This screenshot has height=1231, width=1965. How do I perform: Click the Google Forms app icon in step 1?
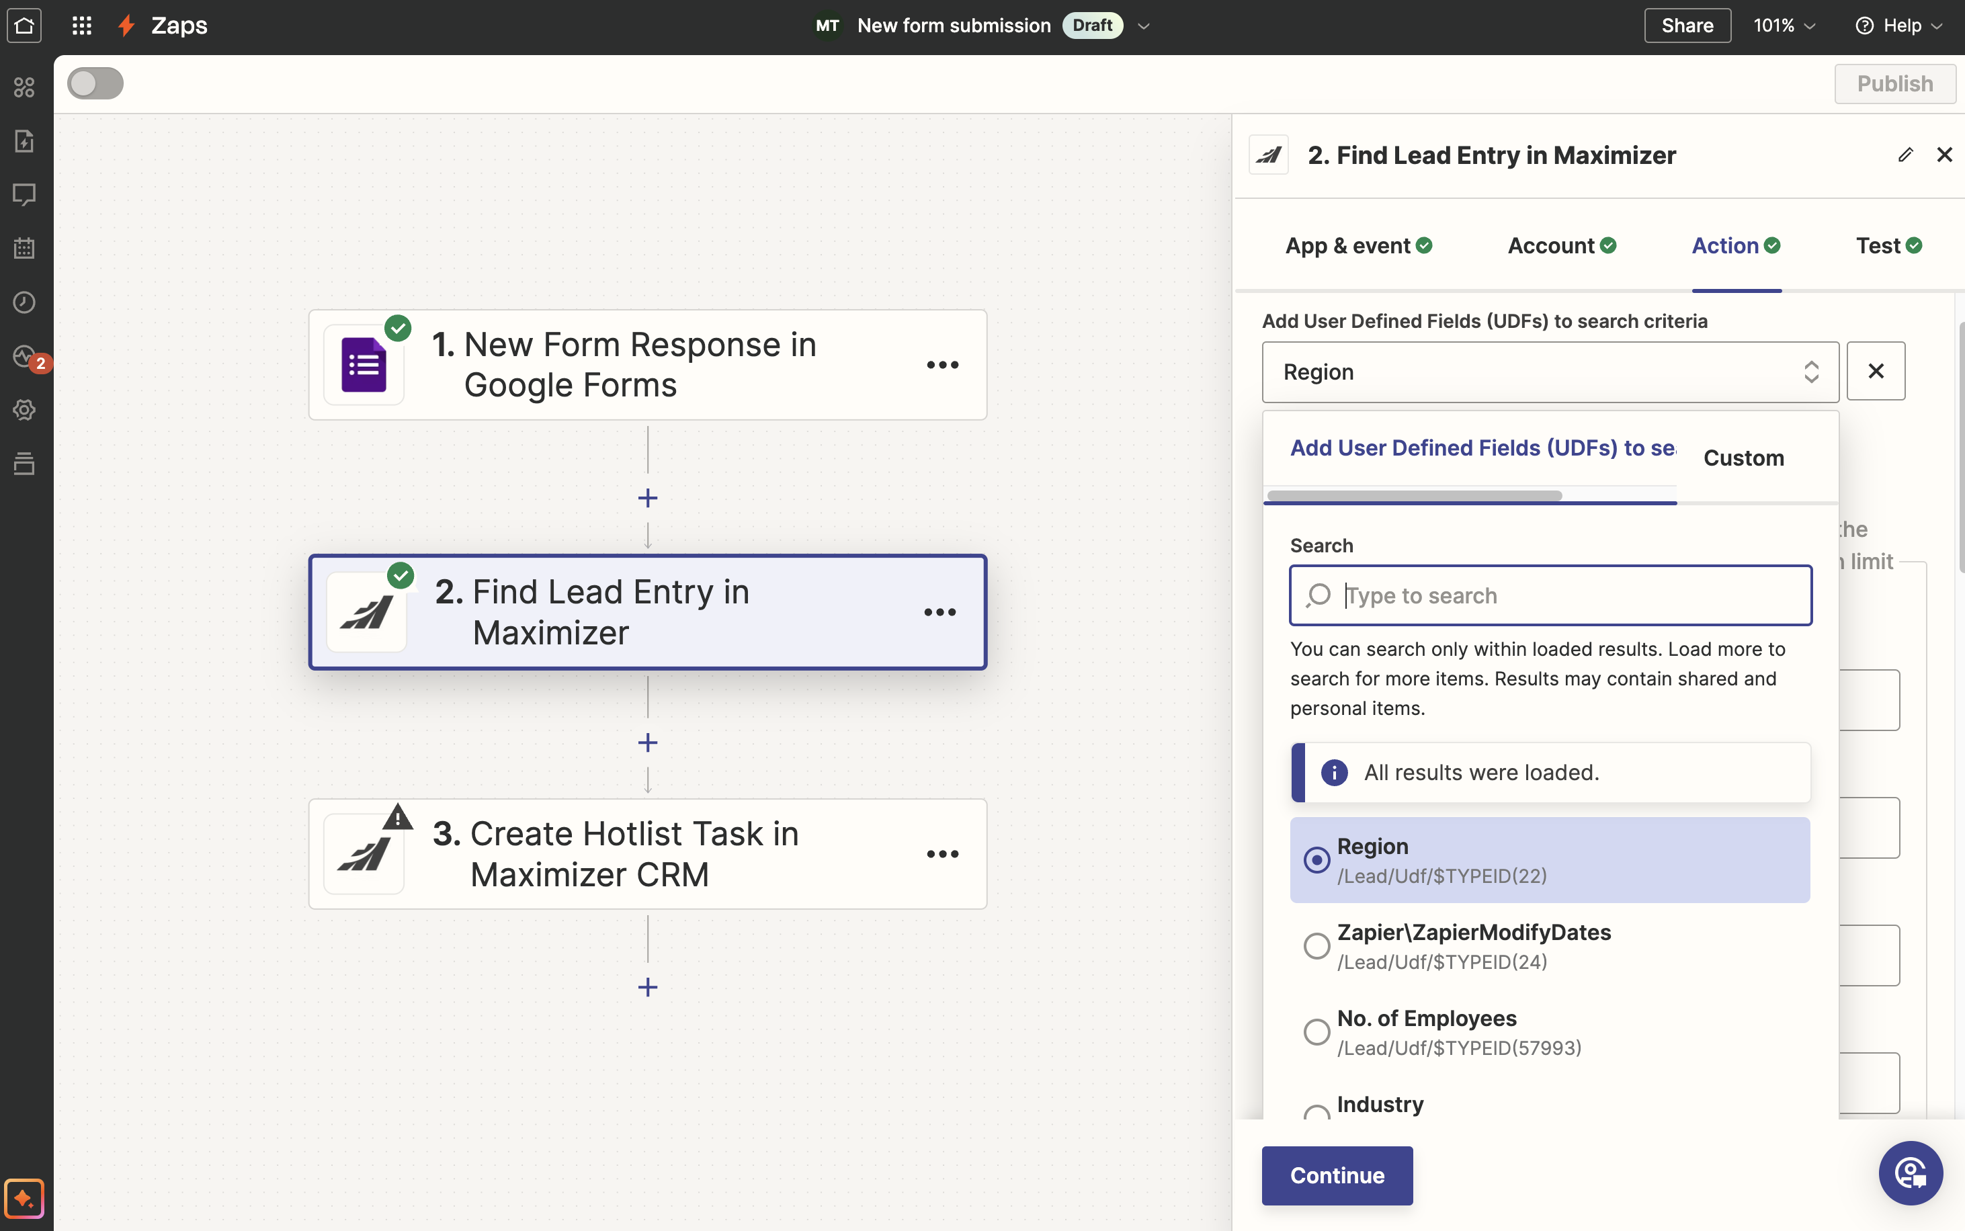[364, 365]
